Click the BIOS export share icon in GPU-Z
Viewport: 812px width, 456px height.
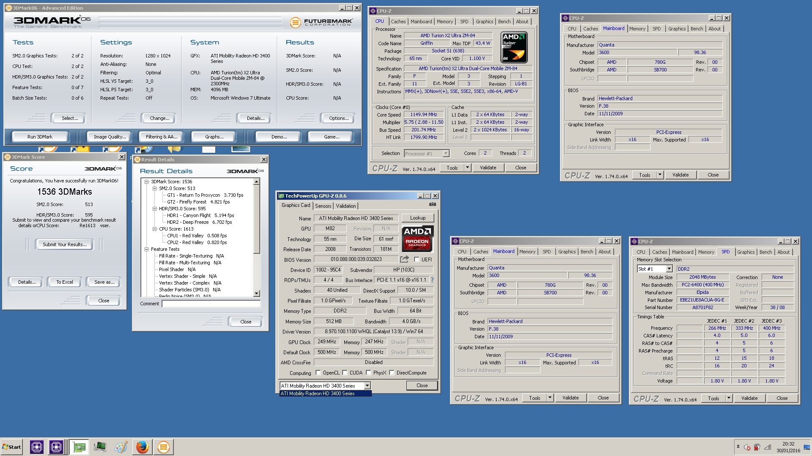404,259
